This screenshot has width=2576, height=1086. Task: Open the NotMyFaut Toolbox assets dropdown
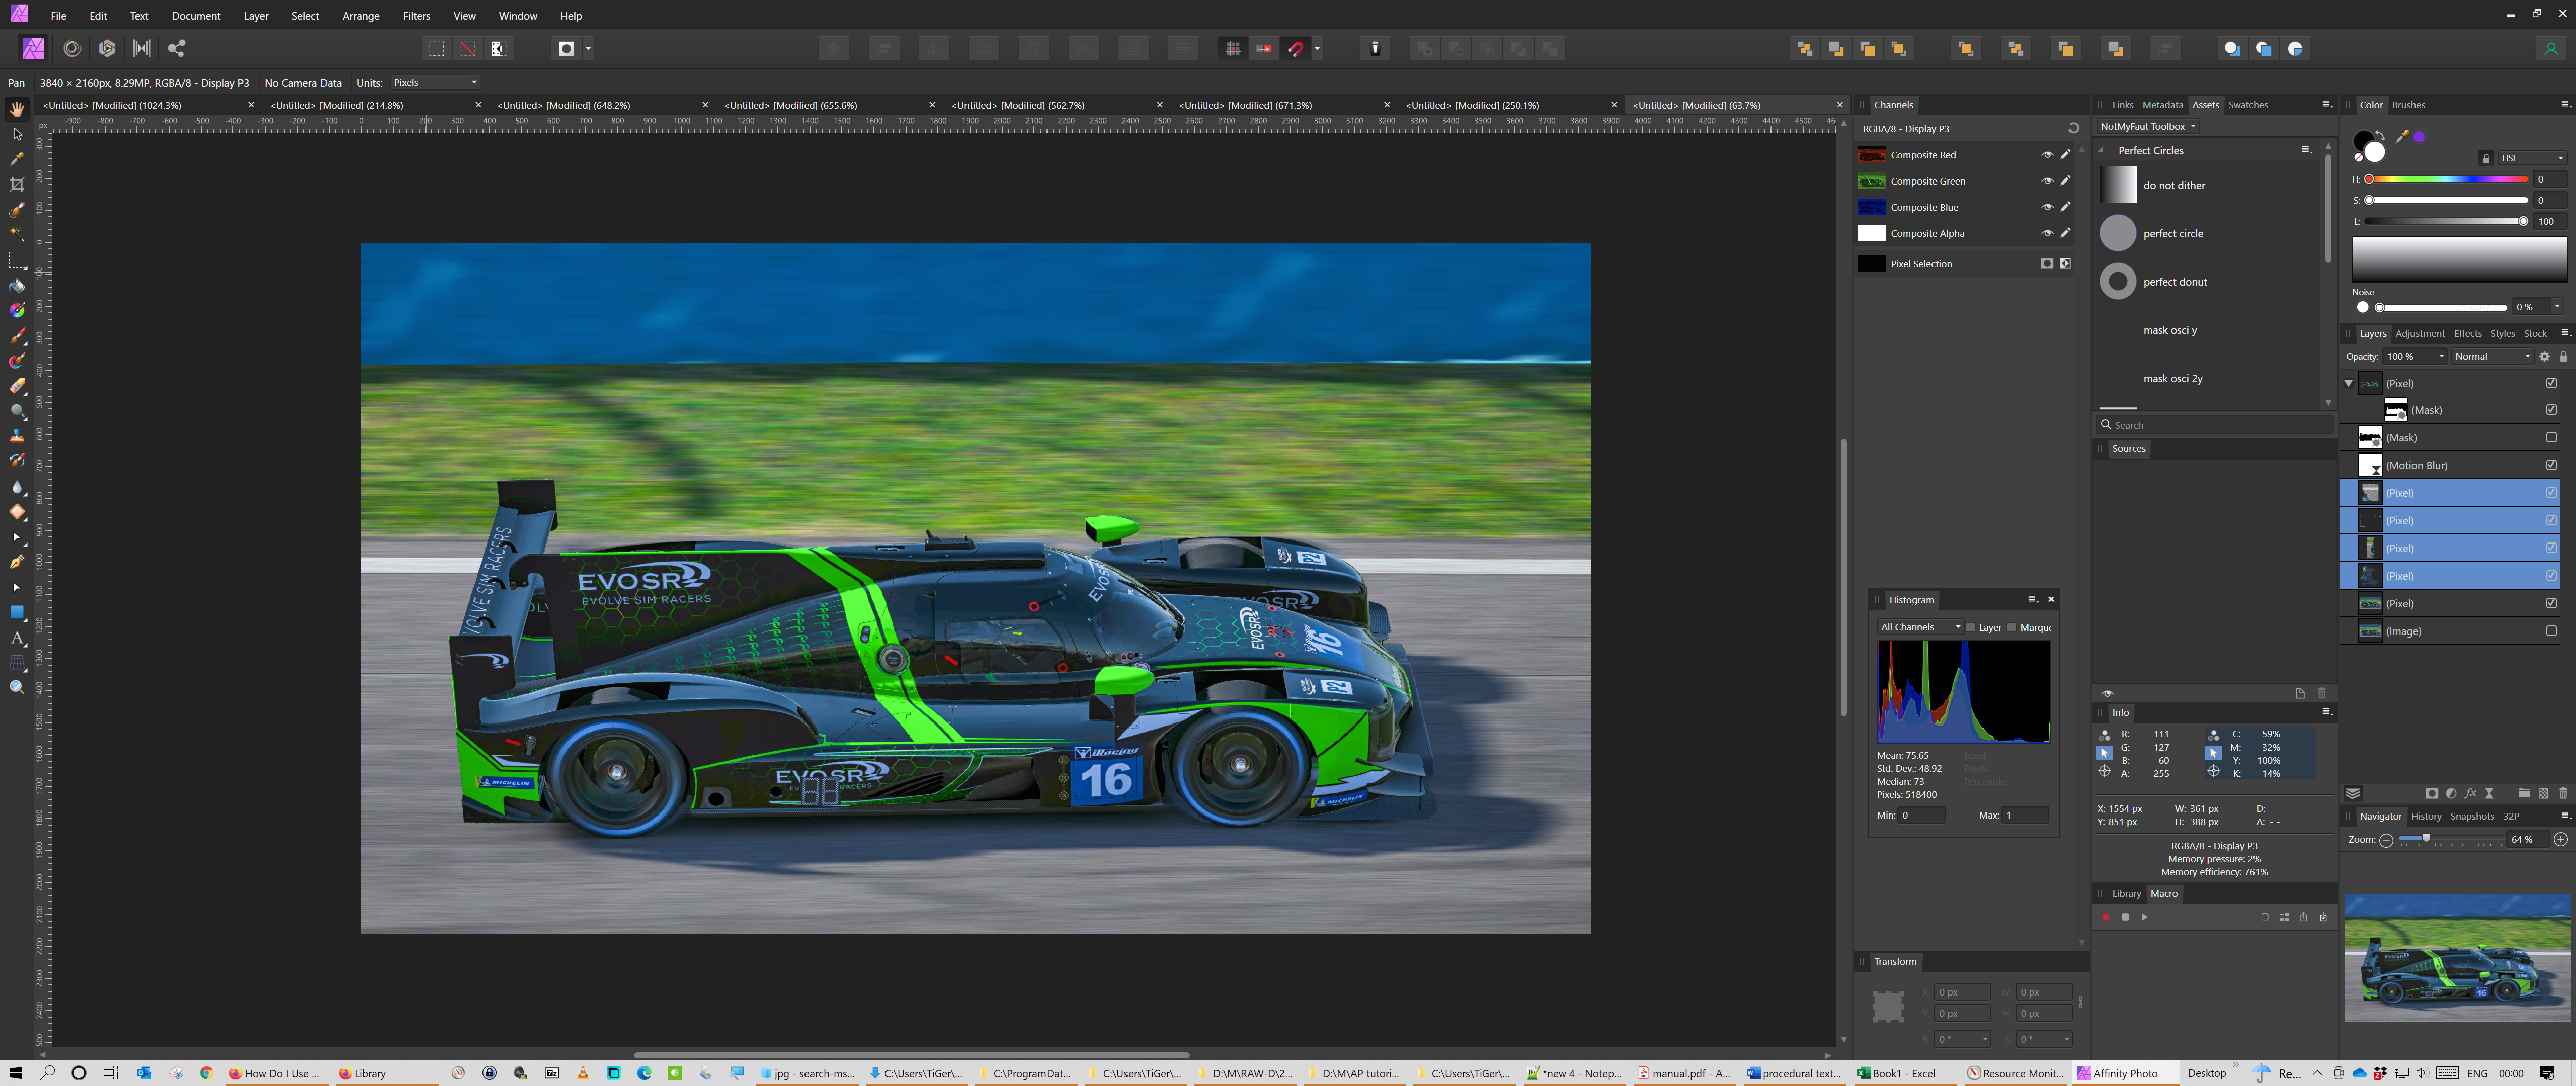coord(2147,126)
